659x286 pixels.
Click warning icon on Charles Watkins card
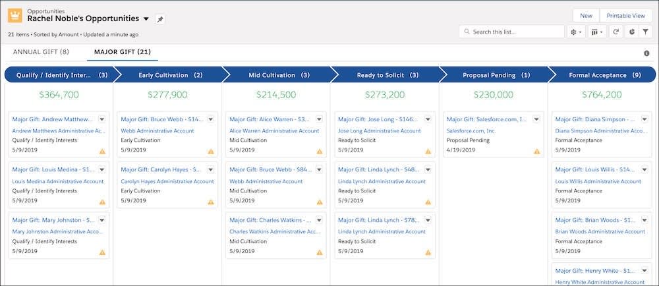(x=320, y=252)
